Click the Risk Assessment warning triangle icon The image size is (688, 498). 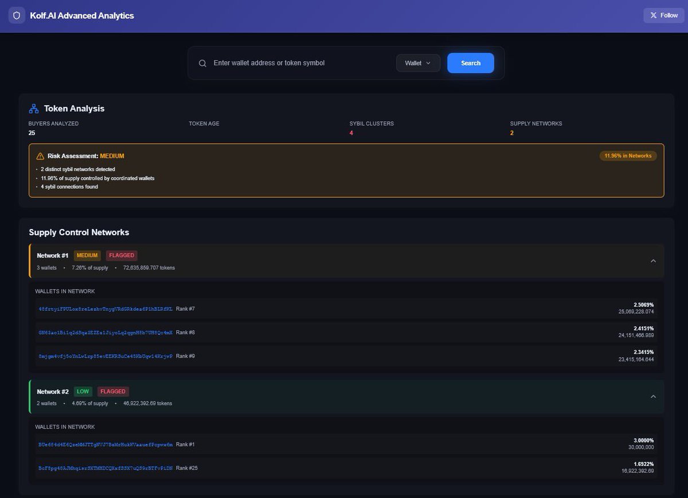pyautogui.click(x=40, y=156)
